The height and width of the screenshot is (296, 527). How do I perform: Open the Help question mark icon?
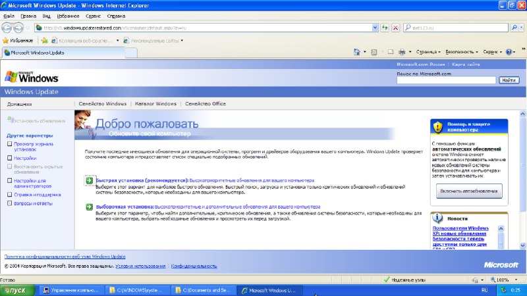point(509,52)
